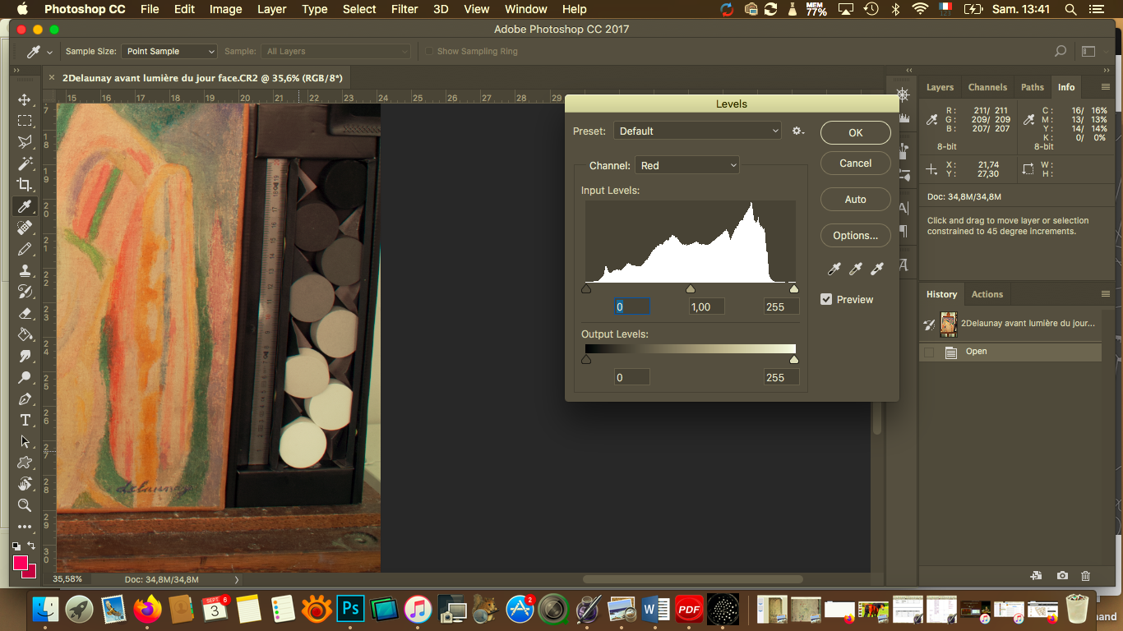Select the Move tool
The width and height of the screenshot is (1123, 631).
25,99
